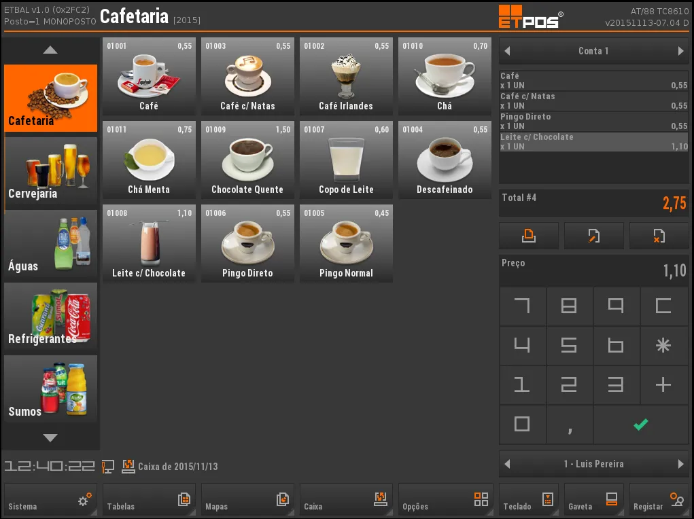Screen dimensions: 694x519
Task: Click the C clear key on the keypad
Action: pyautogui.click(x=663, y=306)
